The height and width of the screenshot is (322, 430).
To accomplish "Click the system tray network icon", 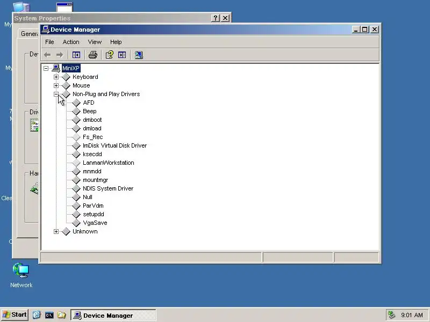I will coord(391,315).
